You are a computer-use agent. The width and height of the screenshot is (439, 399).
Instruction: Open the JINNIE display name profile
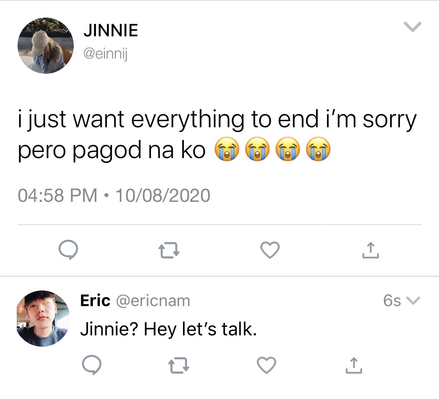coord(111,30)
